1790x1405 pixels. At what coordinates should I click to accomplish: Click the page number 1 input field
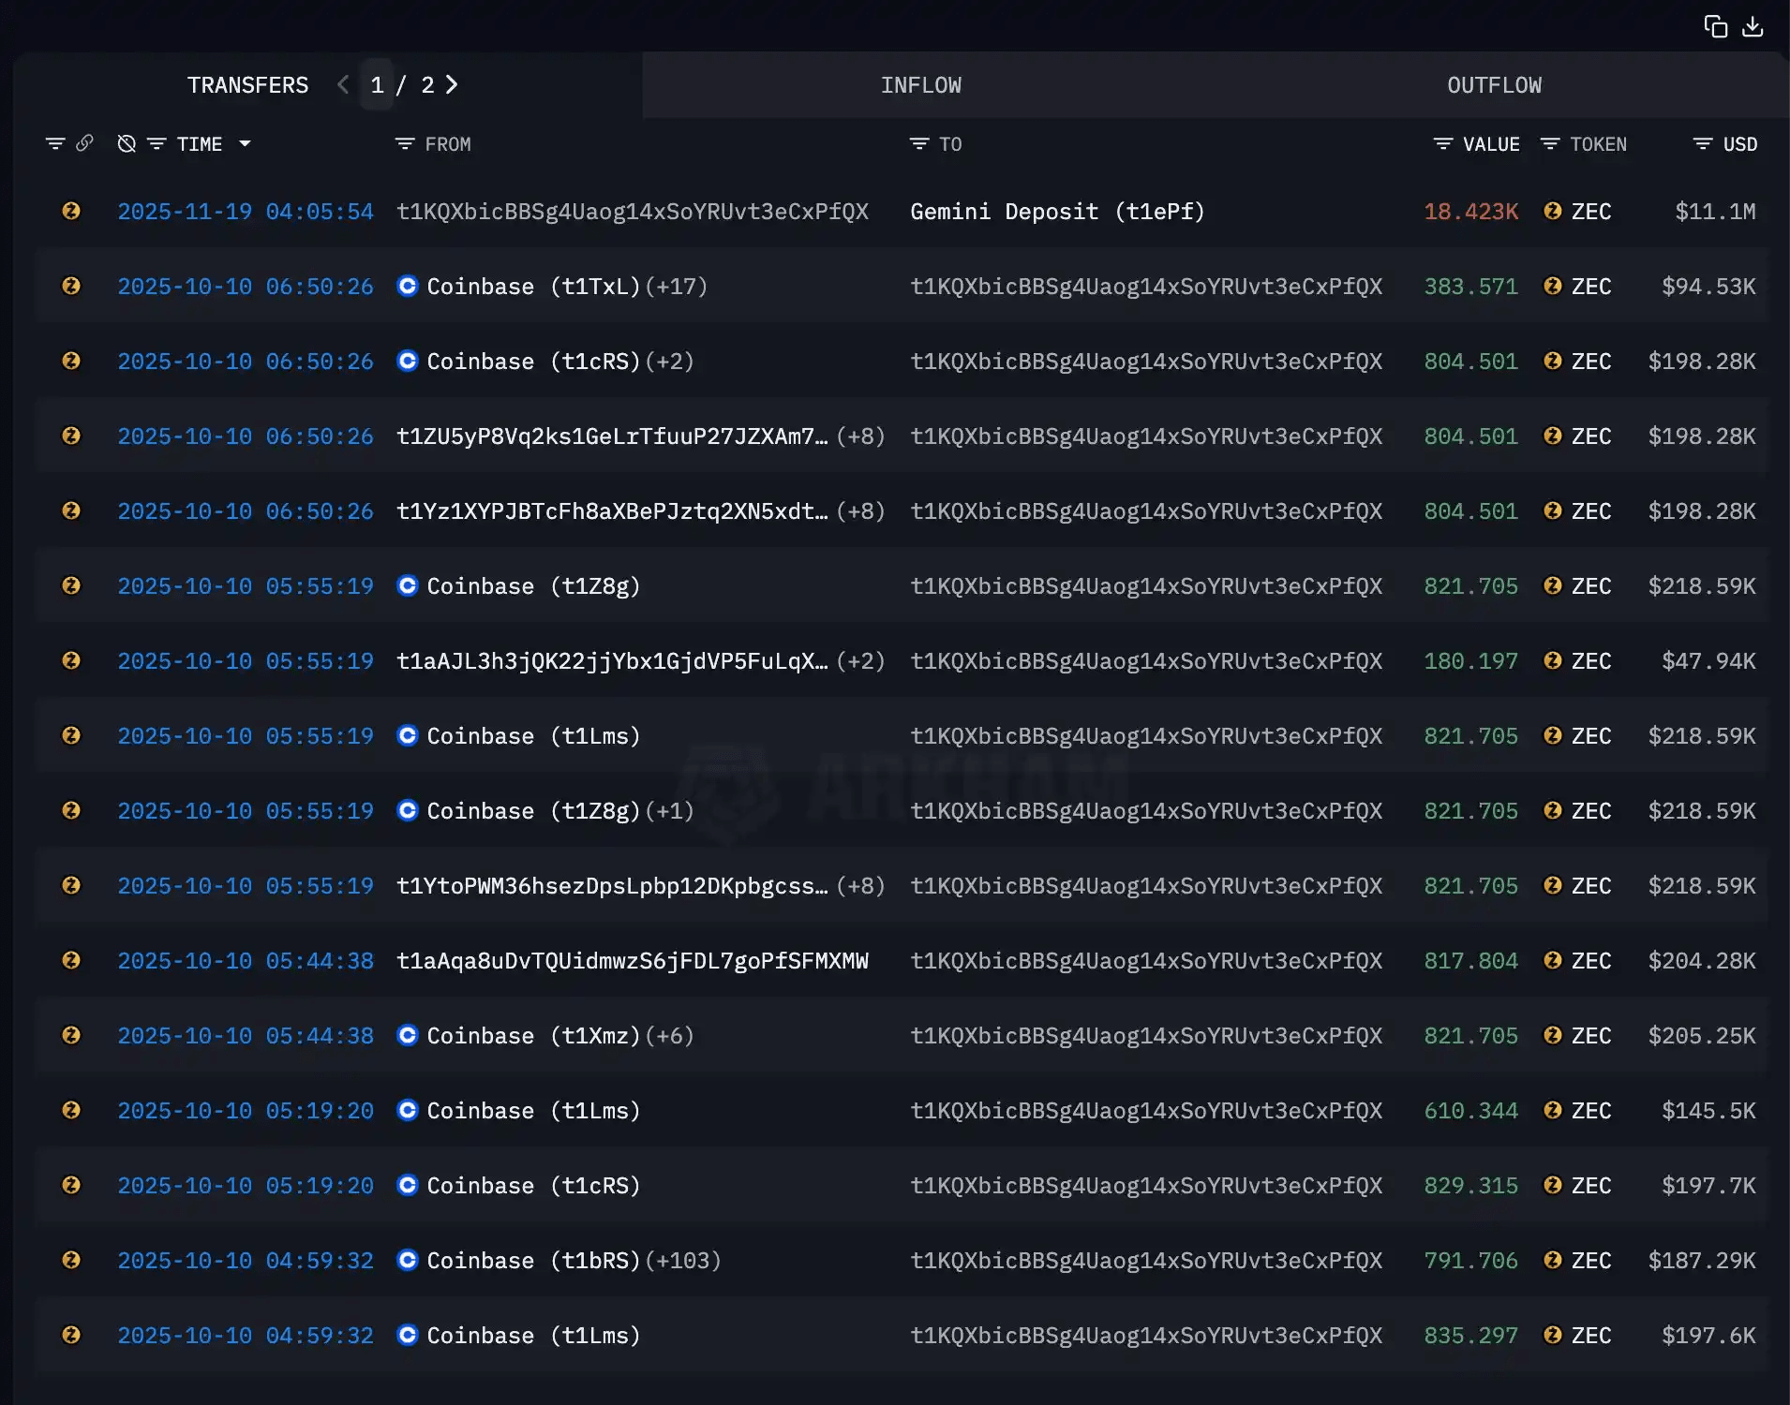[377, 85]
